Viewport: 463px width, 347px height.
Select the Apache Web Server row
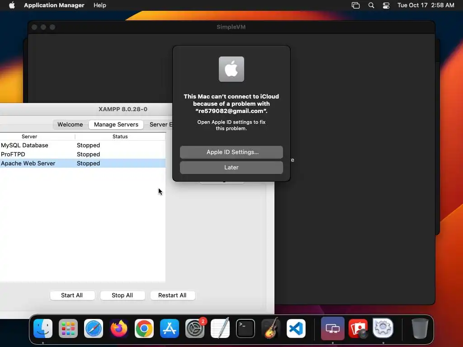coord(83,163)
